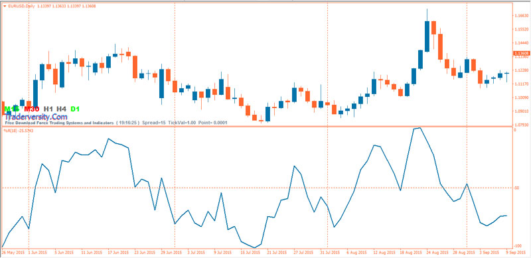Click the 15 Jul 2015 date label
531x258 pixels.
coord(251,253)
